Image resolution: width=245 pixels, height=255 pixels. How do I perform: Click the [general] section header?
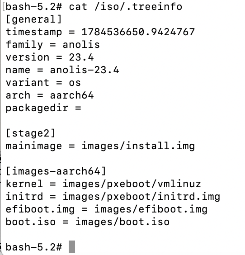(x=33, y=19)
